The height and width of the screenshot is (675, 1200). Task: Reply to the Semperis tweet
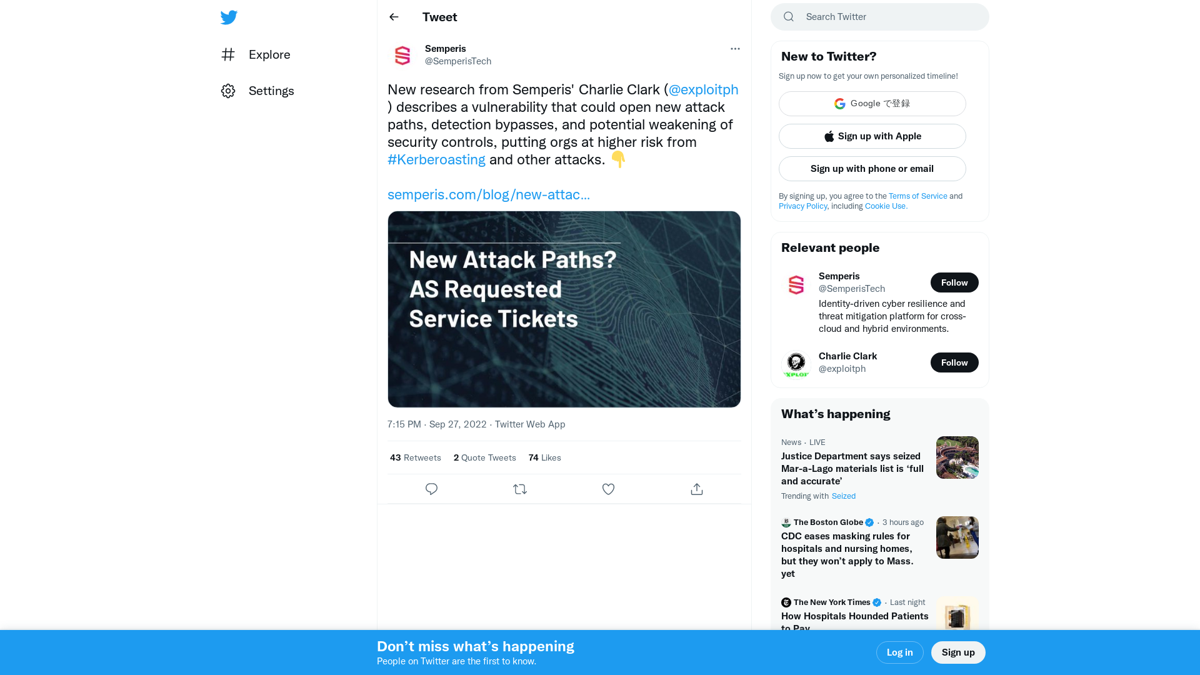(x=431, y=489)
